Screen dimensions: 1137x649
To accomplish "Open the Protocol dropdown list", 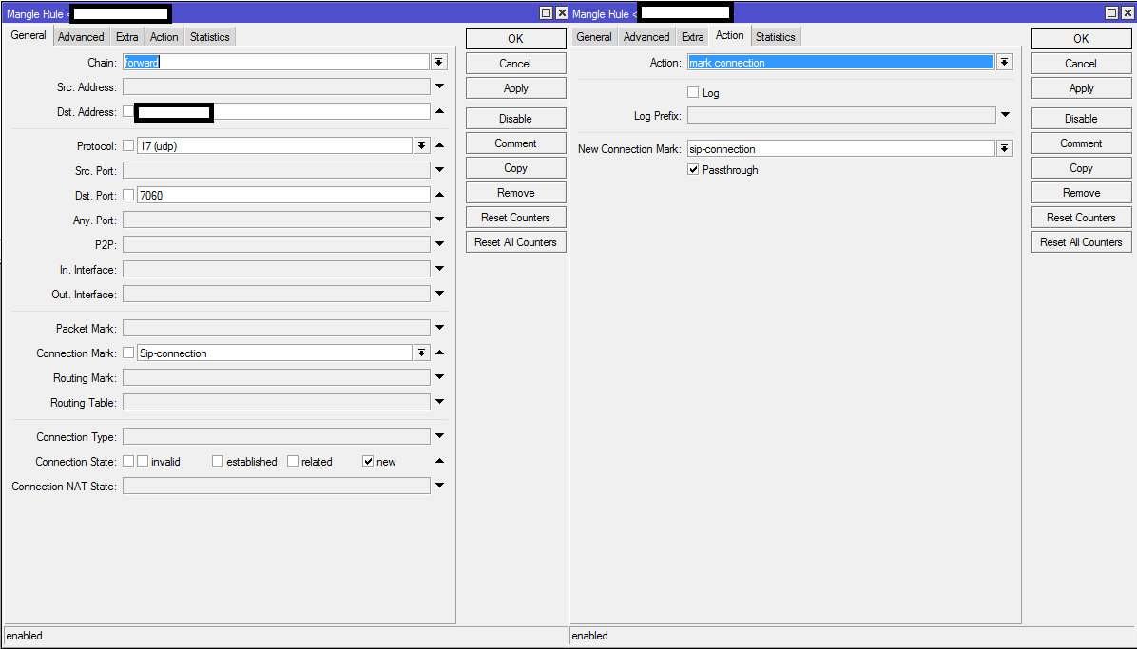I will point(421,145).
